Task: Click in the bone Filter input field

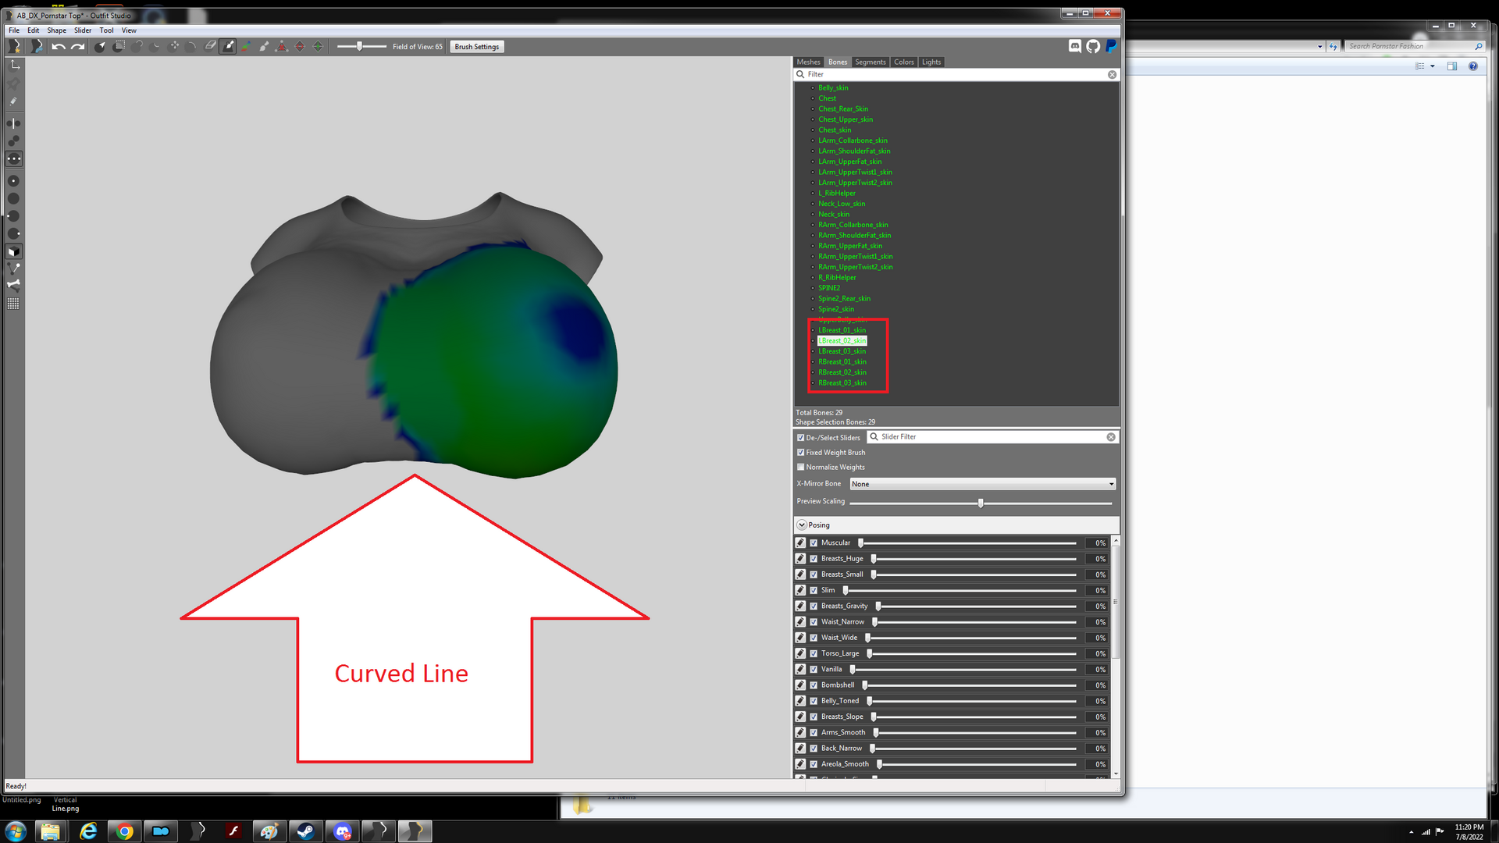Action: coord(956,75)
